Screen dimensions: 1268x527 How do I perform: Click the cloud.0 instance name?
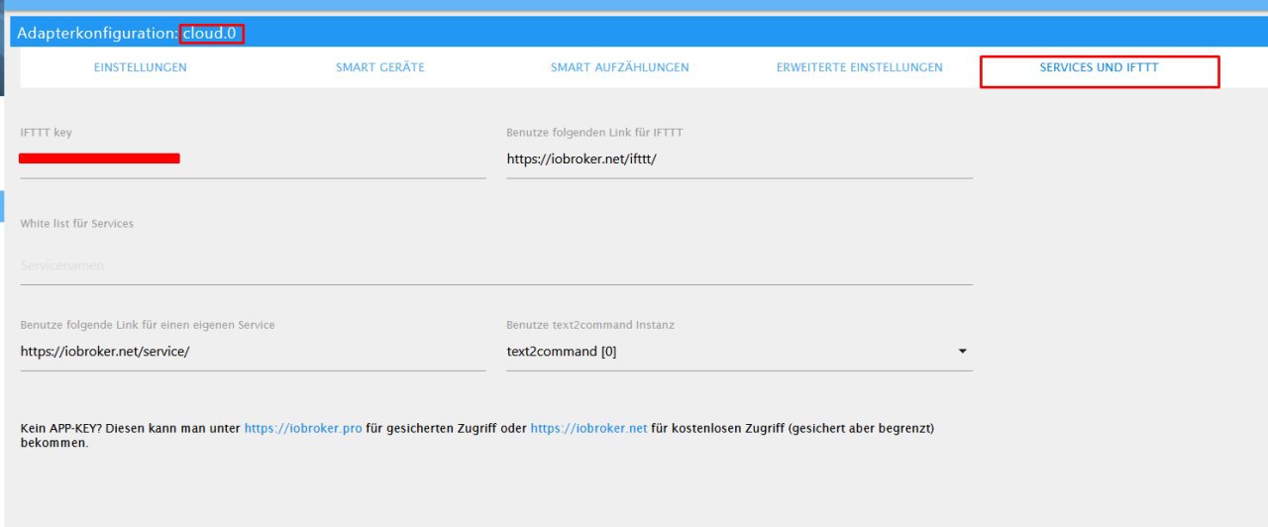211,33
